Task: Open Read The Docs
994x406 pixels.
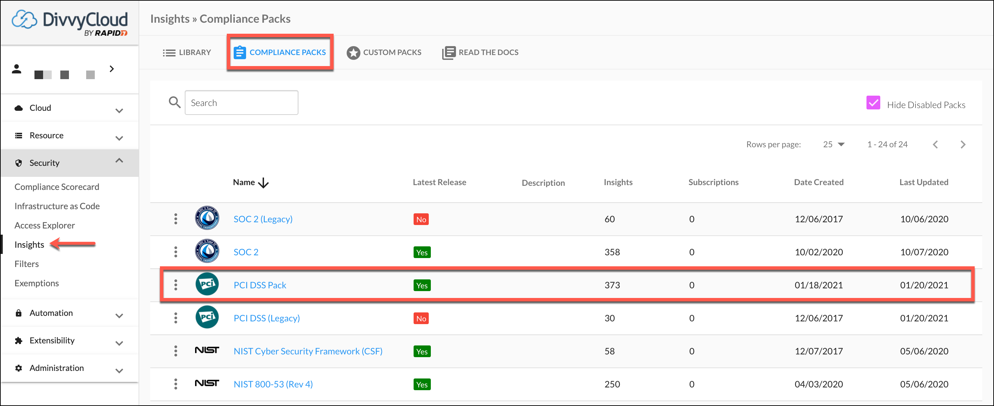Action: tap(480, 52)
